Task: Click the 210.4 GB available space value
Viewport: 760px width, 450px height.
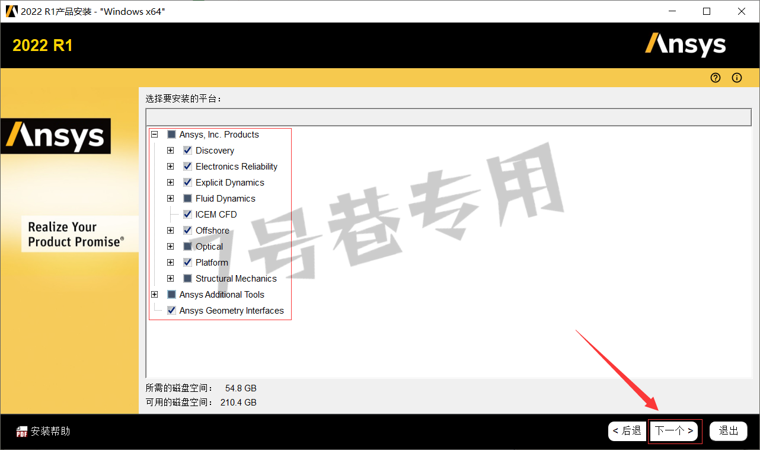Action: pyautogui.click(x=238, y=403)
